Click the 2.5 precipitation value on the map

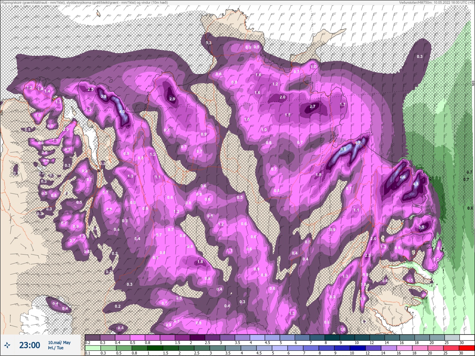tap(91, 90)
